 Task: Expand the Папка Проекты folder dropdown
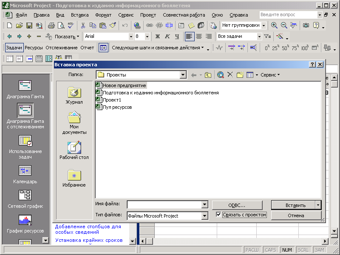(183, 75)
